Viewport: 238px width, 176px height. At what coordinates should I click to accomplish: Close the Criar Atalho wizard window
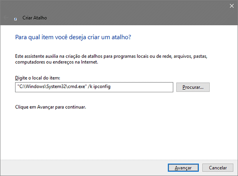tap(231, 6)
